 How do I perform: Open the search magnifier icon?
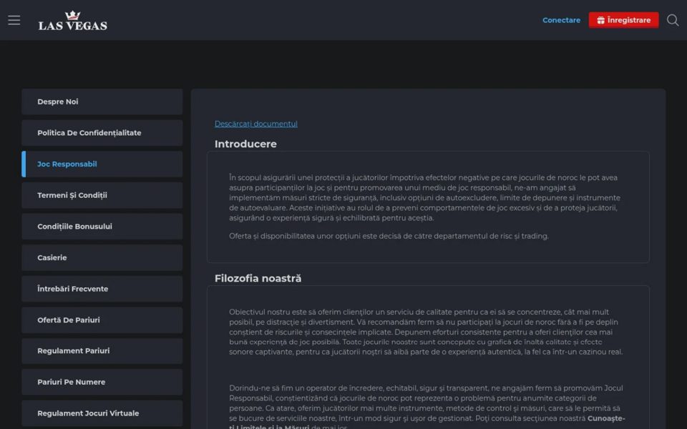coord(673,20)
